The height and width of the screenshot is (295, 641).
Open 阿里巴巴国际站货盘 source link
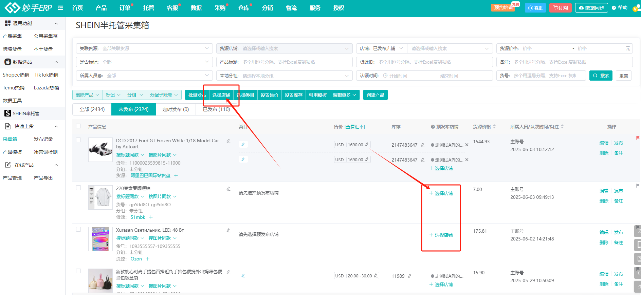pyautogui.click(x=150, y=175)
